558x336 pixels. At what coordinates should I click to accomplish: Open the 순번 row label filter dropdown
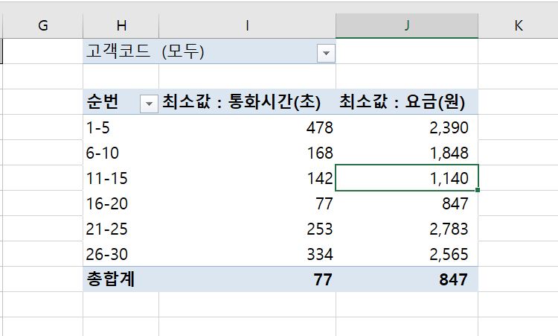click(x=149, y=103)
